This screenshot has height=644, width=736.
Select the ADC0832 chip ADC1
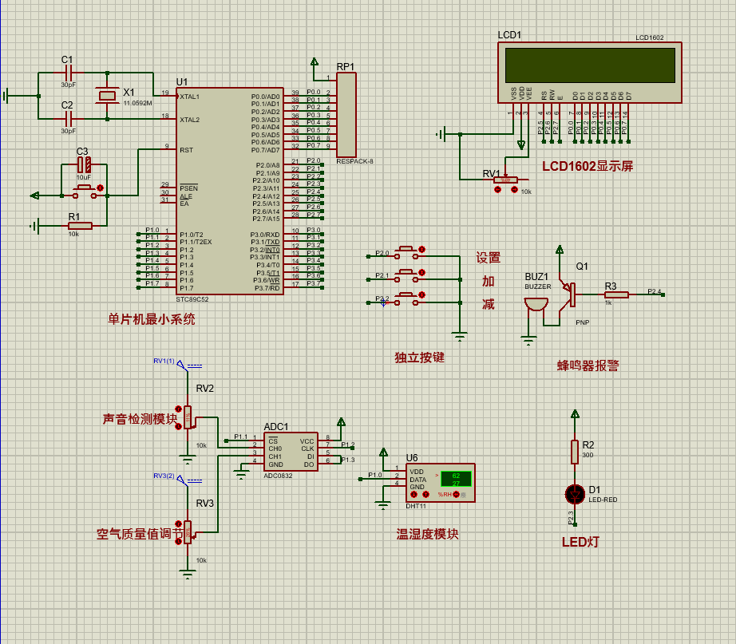click(291, 452)
